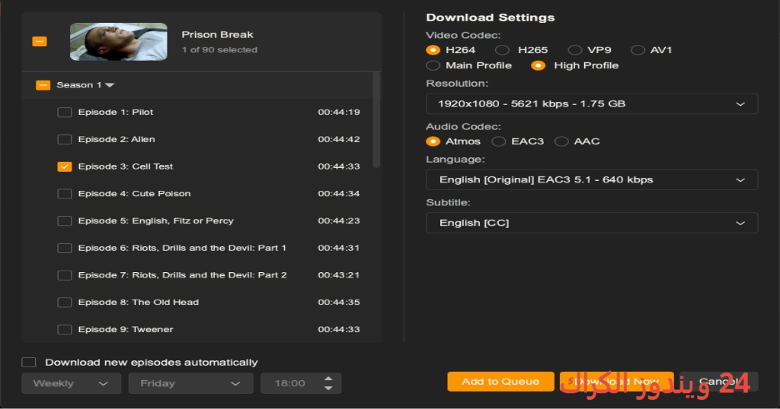Check Episode 1: Pilot checkbox
Screen dimensions: 780x409
click(65, 113)
